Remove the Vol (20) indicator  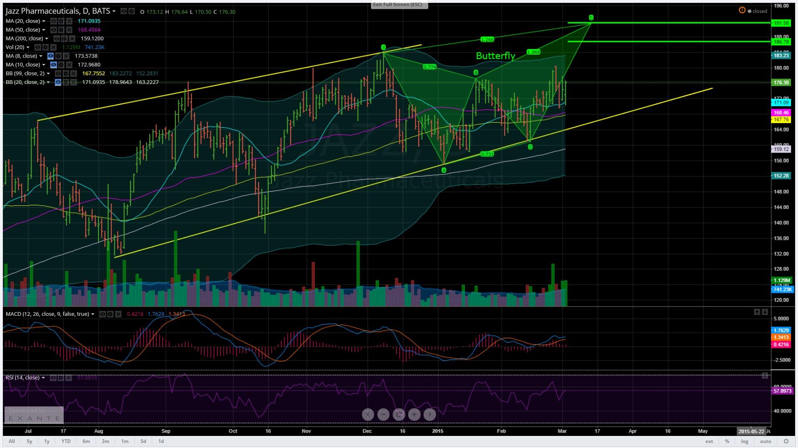[x=53, y=47]
